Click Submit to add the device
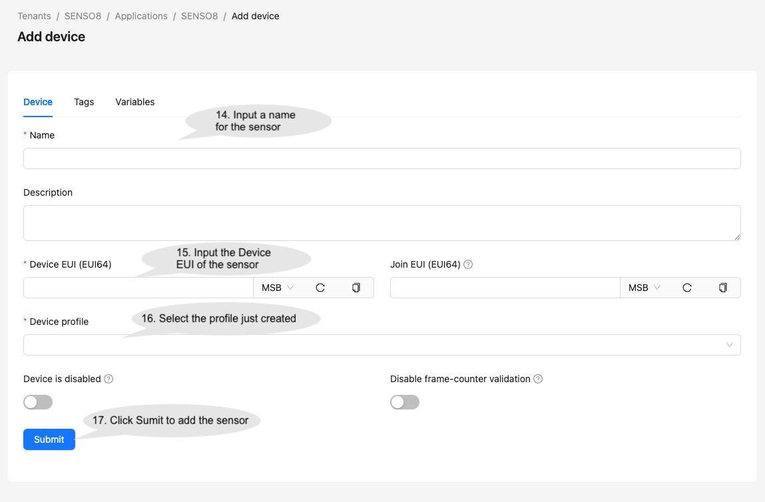The image size is (765, 502). (x=49, y=439)
